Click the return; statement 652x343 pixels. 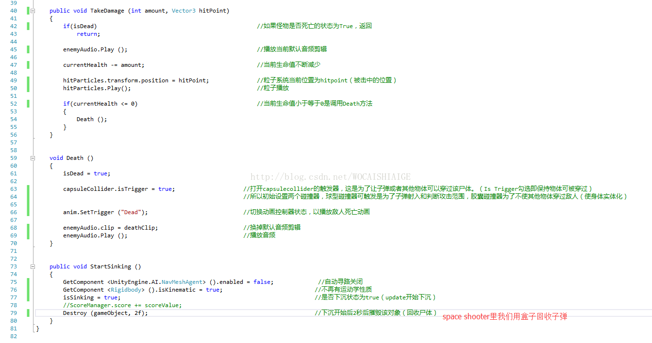(88, 34)
